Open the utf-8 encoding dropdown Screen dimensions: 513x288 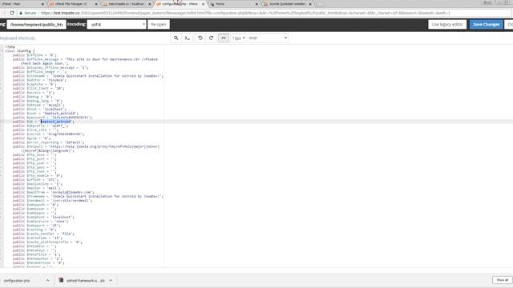116,25
